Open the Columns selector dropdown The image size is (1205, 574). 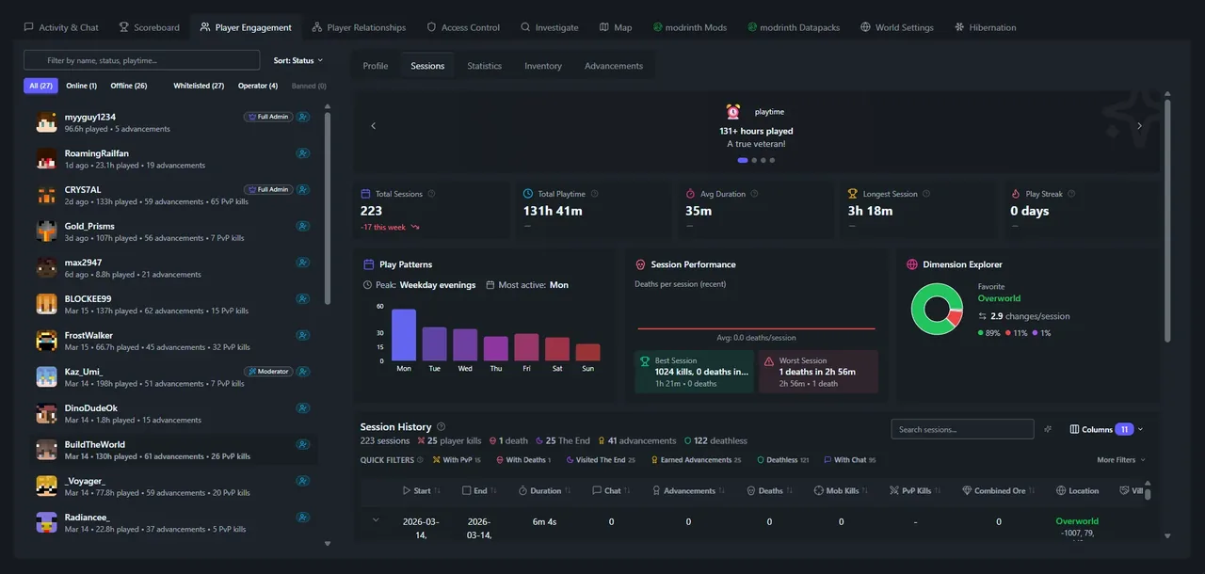(x=1104, y=428)
